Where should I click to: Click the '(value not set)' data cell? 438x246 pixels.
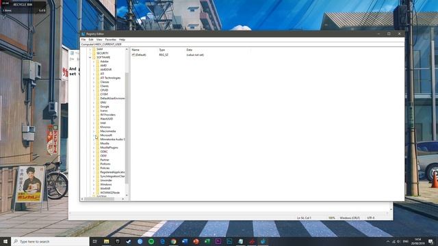195,55
